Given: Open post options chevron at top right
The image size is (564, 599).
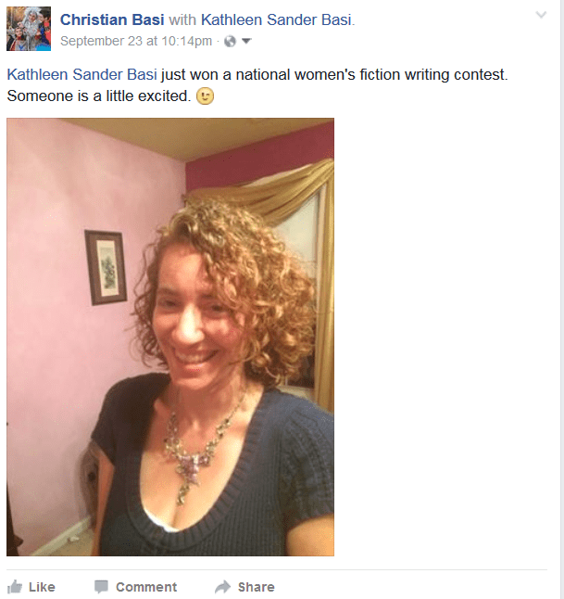Looking at the screenshot, I should coord(541,15).
